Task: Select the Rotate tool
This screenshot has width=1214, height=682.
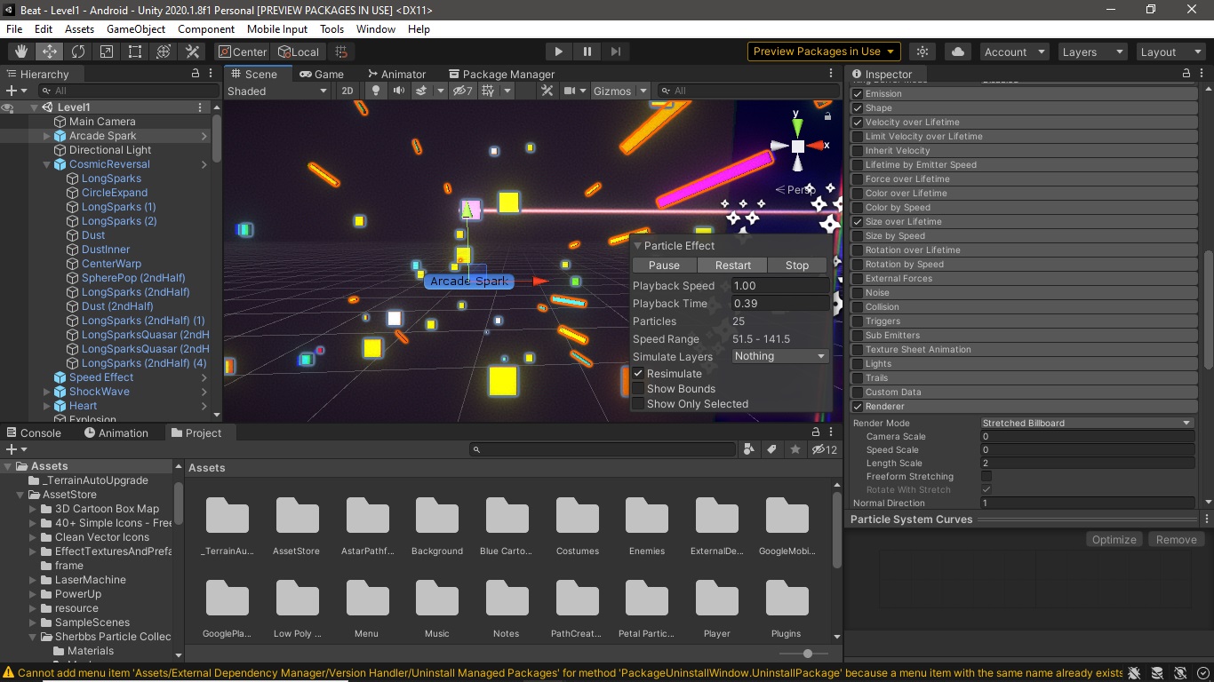Action: point(77,52)
